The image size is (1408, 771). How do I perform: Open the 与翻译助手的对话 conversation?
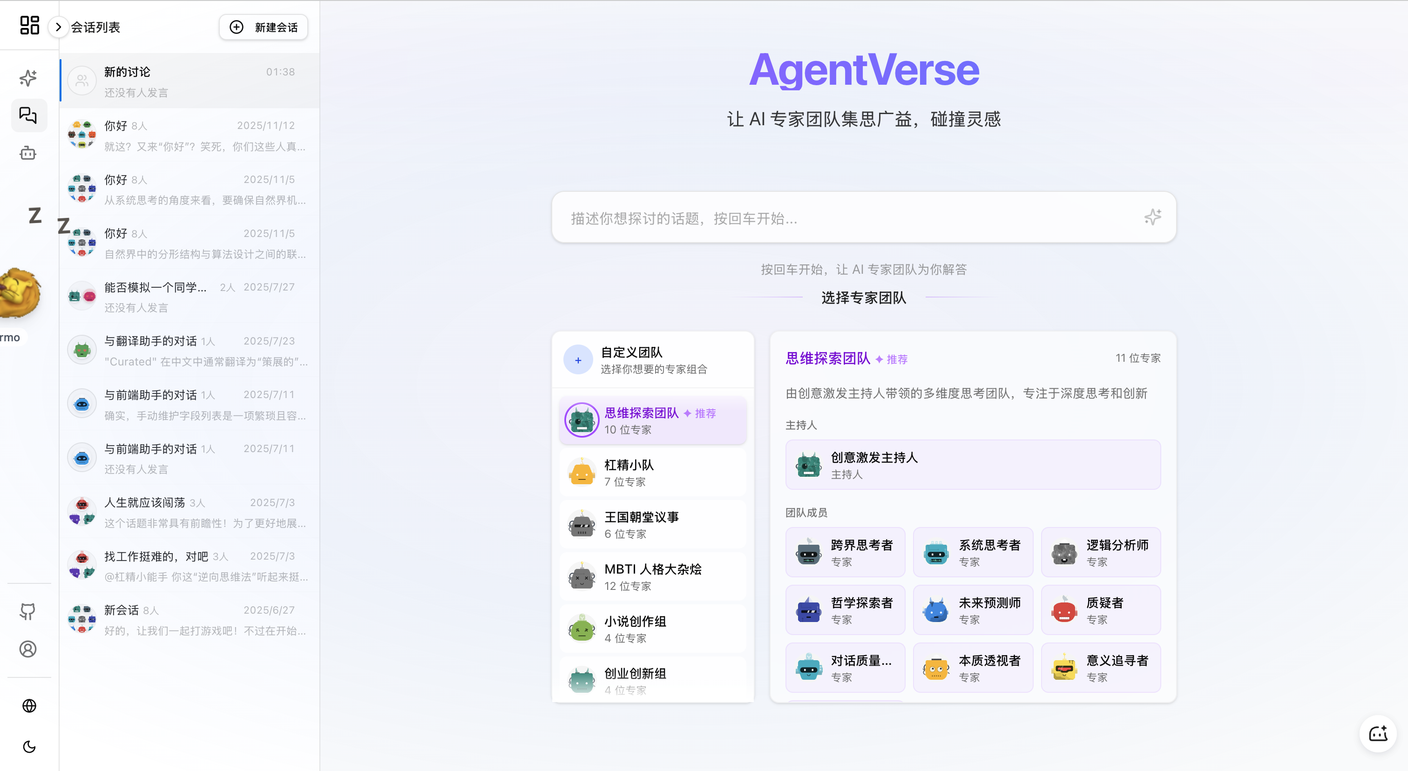[189, 350]
